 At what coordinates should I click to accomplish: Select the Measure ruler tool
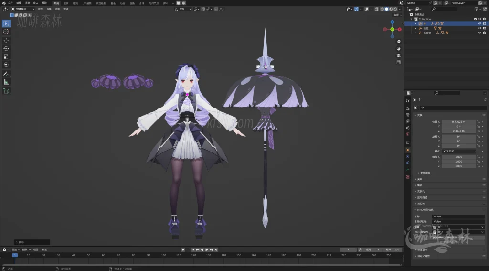coord(6,82)
